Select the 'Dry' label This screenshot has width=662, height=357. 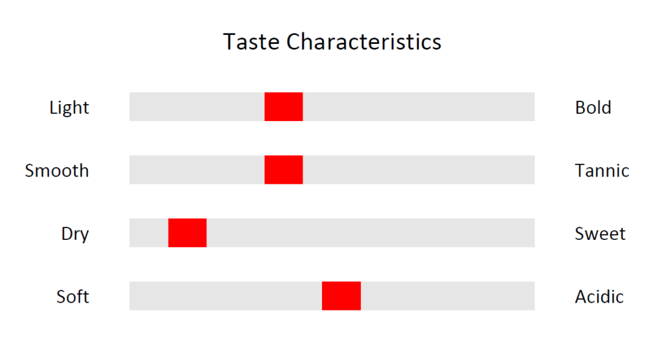[x=75, y=233]
